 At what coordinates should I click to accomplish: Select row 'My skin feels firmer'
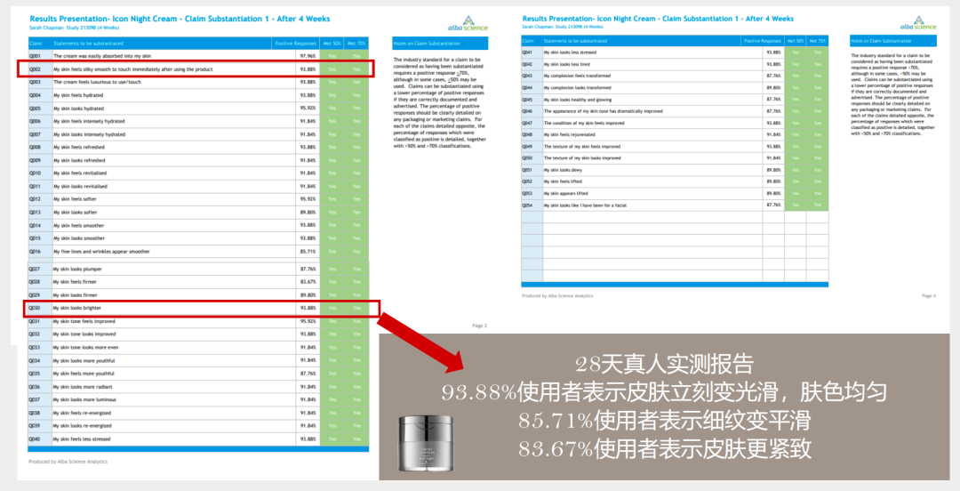[198, 282]
